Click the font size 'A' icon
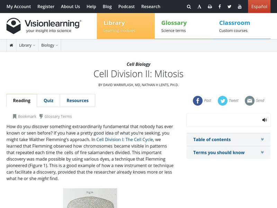The image size is (277, 208). tap(199, 7)
